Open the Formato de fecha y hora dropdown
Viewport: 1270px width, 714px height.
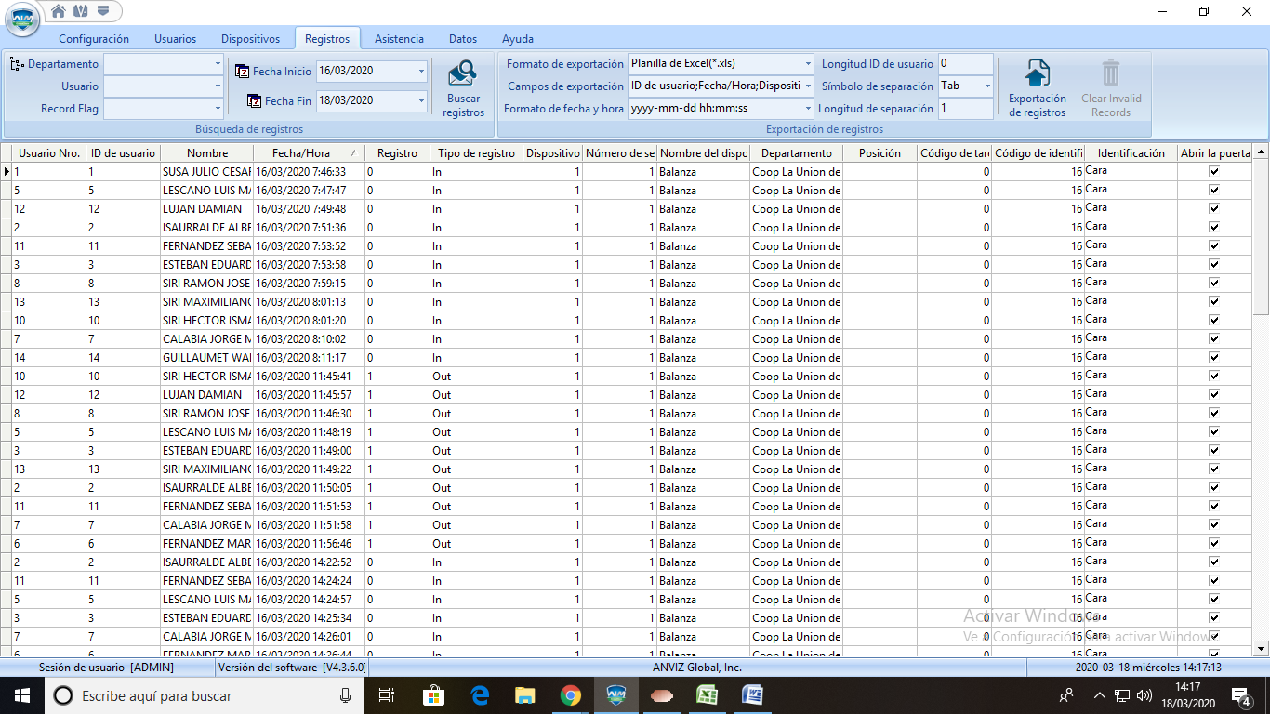[x=808, y=109]
